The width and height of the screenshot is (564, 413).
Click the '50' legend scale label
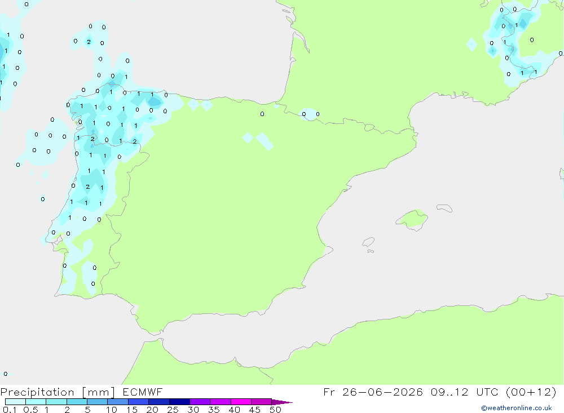click(x=275, y=410)
